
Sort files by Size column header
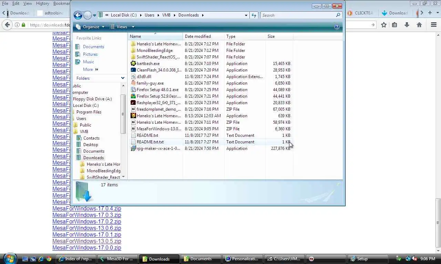(x=279, y=36)
